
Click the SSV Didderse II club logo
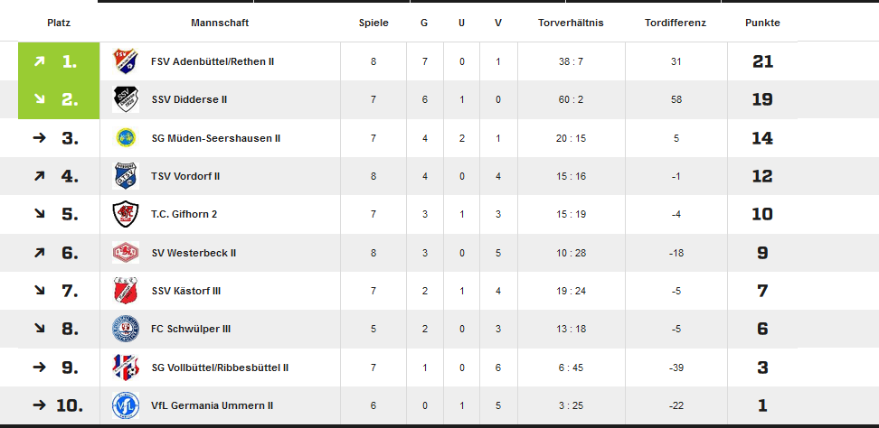pyautogui.click(x=126, y=99)
